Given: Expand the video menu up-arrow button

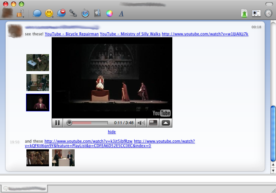Looking at the screenshot, I should (166, 123).
